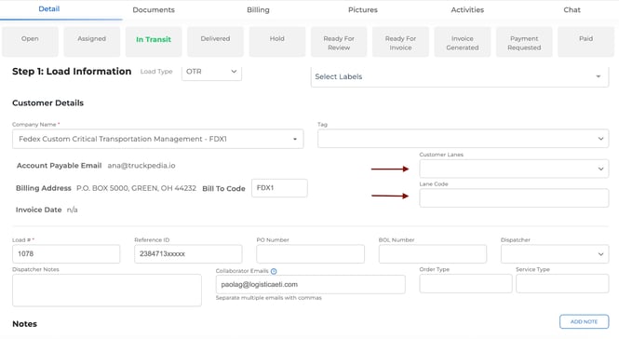Choose the Invoice Generated status
This screenshot has height=339, width=619.
click(x=463, y=42)
